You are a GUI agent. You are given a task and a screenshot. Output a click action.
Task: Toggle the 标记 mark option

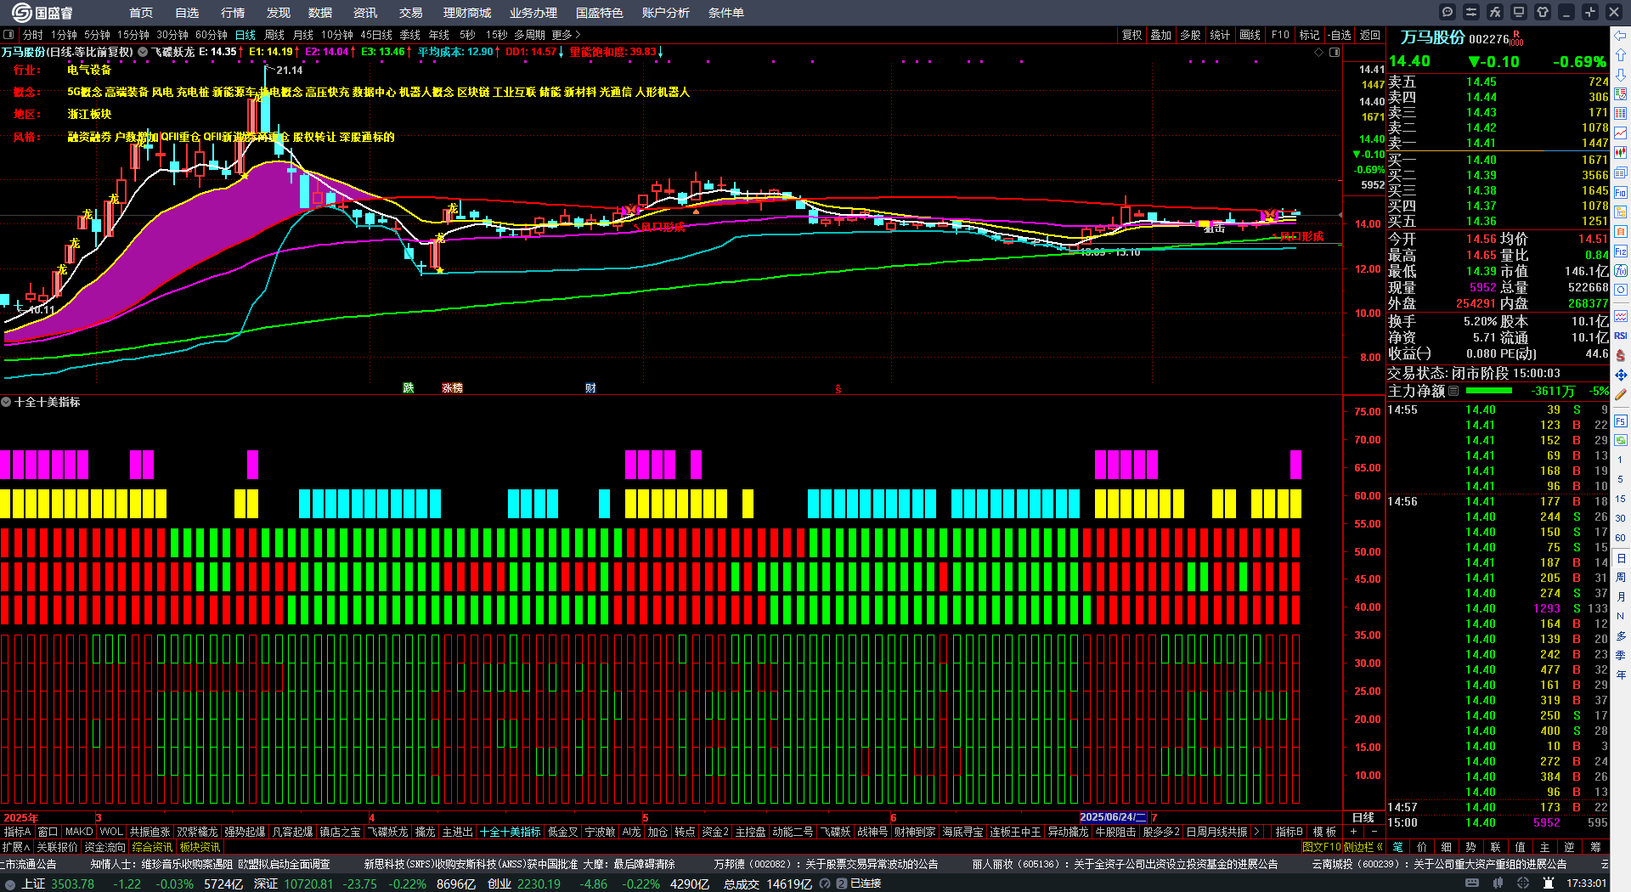tap(1310, 35)
